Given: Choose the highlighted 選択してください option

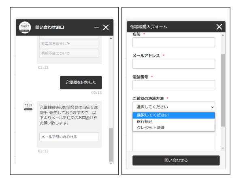Looking at the screenshot, I should (173, 115).
